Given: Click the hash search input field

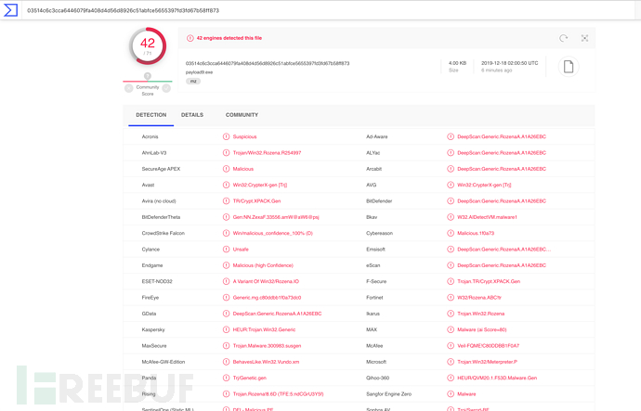Looking at the screenshot, I should click(x=327, y=10).
